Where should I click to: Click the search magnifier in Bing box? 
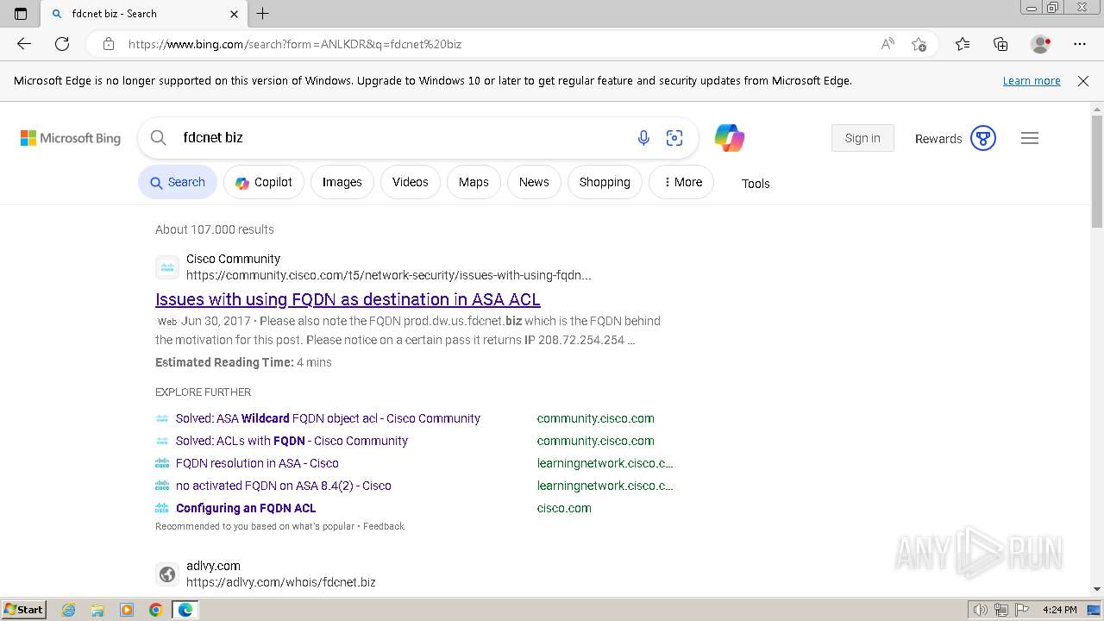[158, 138]
